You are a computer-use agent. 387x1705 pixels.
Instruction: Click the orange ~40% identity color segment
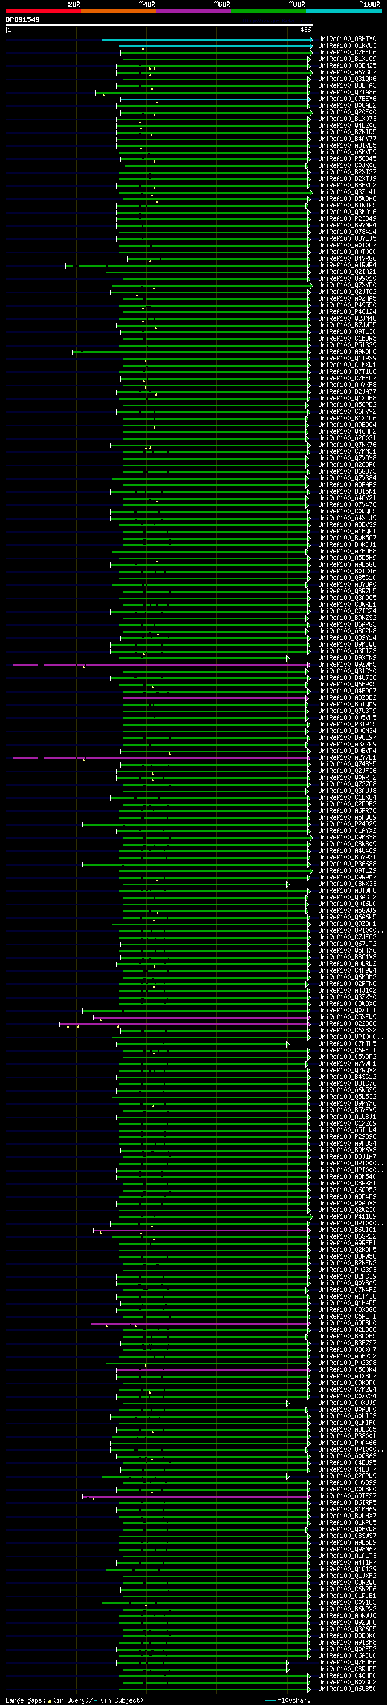coord(119,11)
